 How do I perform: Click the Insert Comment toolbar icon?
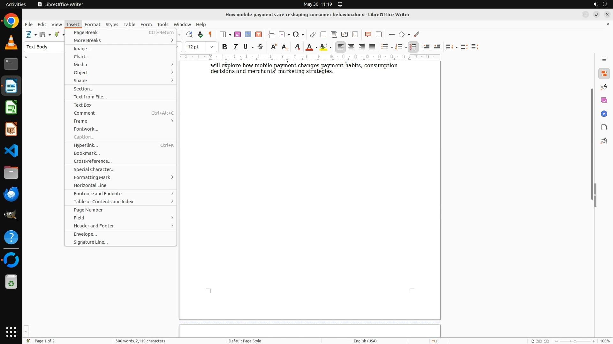click(x=368, y=34)
